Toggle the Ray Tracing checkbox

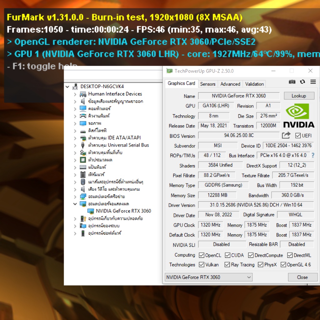[x=227, y=265]
